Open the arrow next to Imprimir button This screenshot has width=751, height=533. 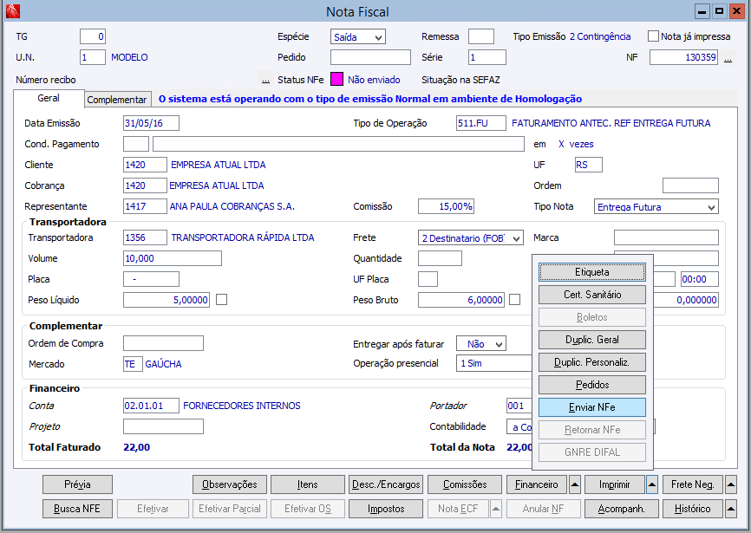tap(652, 484)
